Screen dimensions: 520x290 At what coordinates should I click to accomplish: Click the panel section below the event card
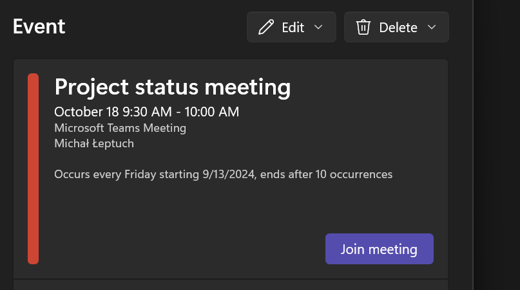(231, 285)
